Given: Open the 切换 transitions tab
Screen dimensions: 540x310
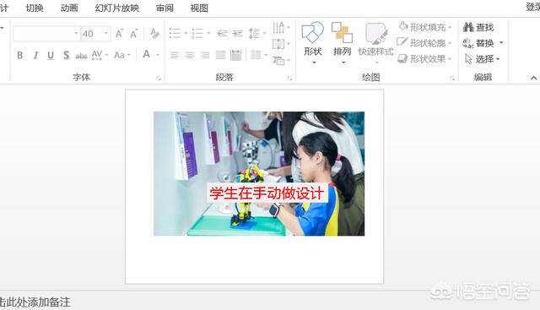Looking at the screenshot, I should [x=35, y=8].
